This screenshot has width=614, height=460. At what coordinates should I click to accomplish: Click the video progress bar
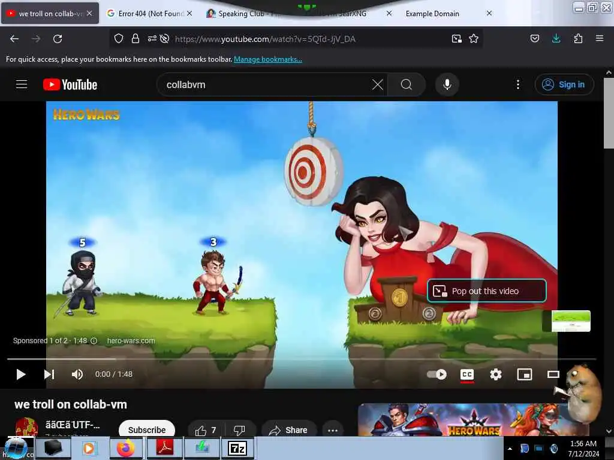point(302,359)
